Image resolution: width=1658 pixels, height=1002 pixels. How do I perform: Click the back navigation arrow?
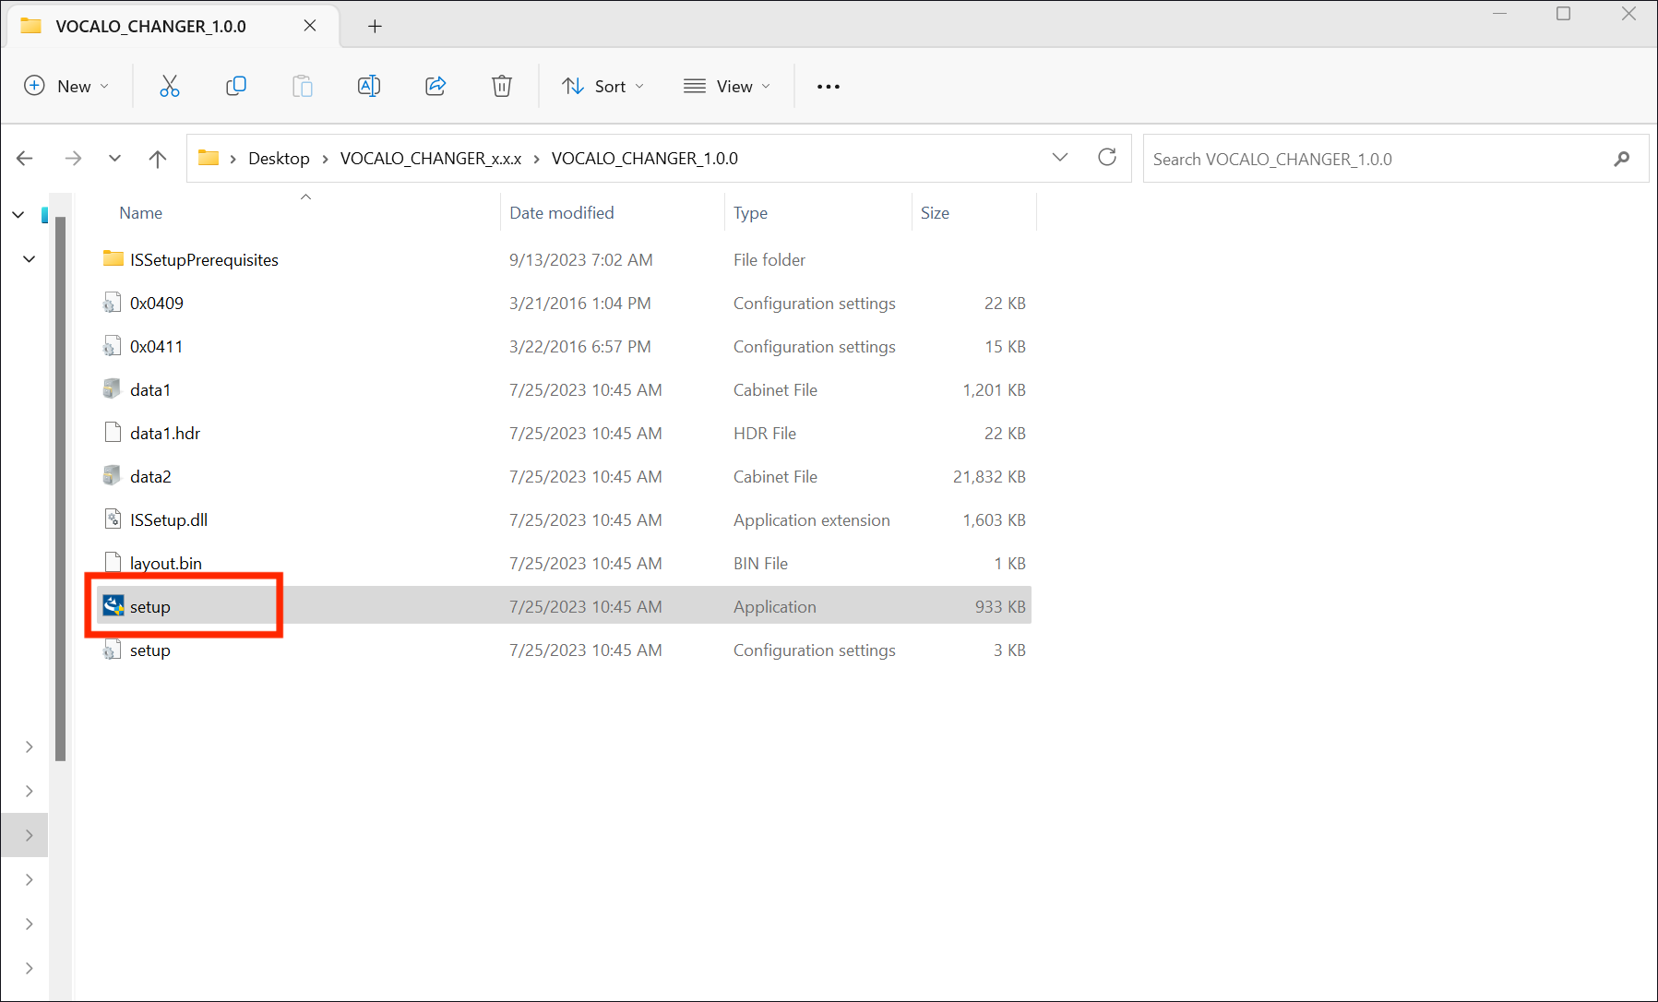click(25, 159)
